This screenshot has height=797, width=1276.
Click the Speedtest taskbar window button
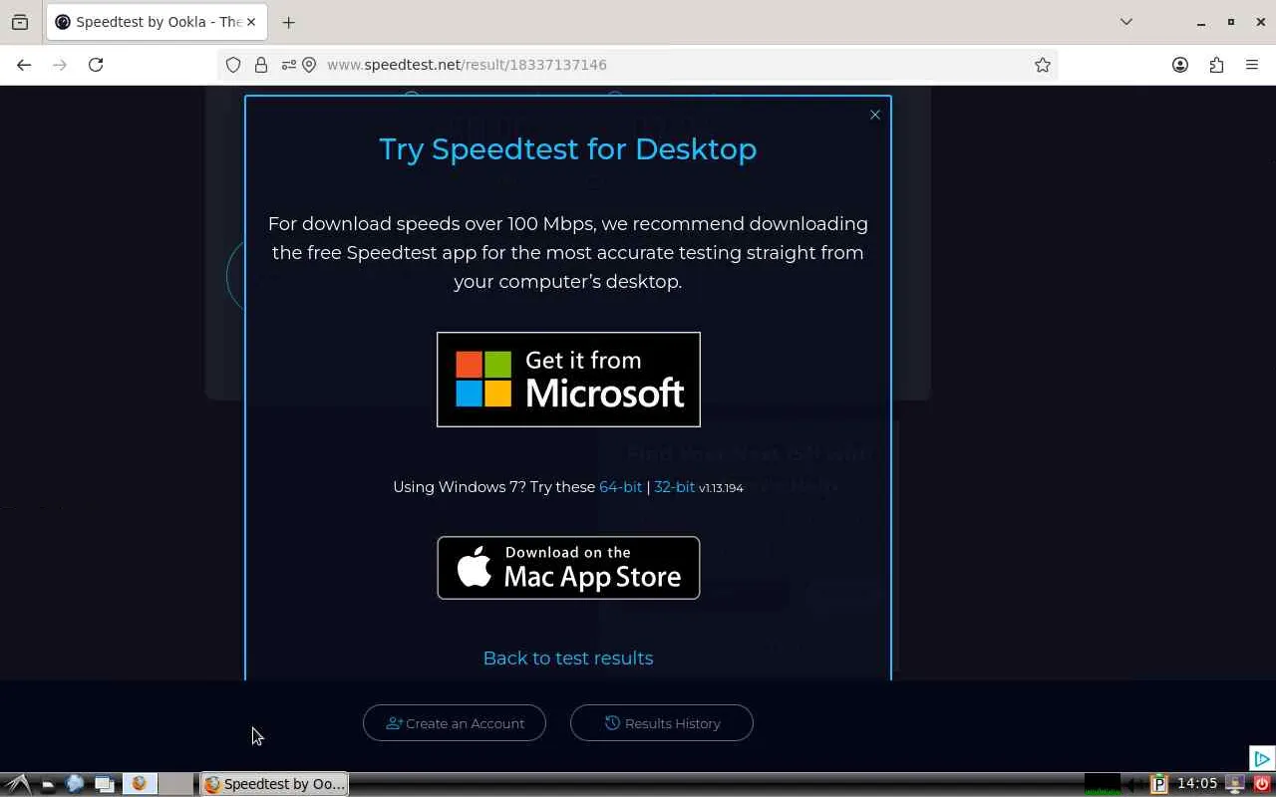pos(274,784)
